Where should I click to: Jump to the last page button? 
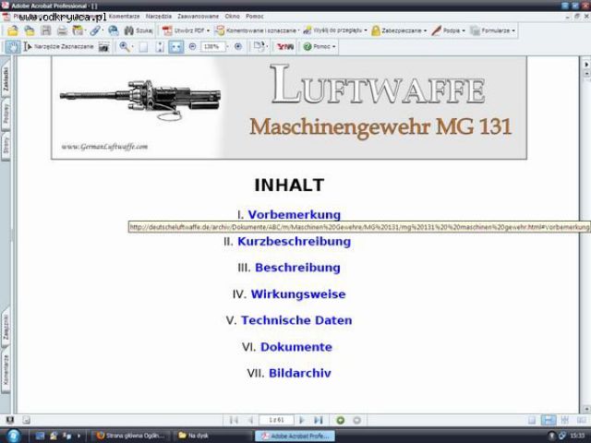tap(318, 420)
